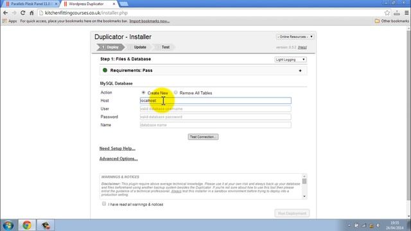Open the Need Setup Help link
This screenshot has height=231, width=411.
(118, 148)
